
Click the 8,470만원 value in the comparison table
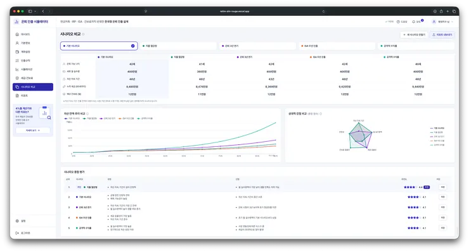(x=202, y=87)
